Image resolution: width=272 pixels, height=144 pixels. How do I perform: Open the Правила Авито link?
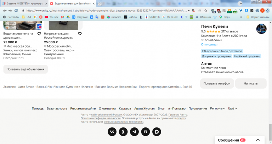pyautogui.click(x=178, y=115)
